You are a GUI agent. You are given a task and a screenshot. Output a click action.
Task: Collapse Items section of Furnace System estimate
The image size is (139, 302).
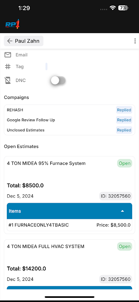point(69,211)
